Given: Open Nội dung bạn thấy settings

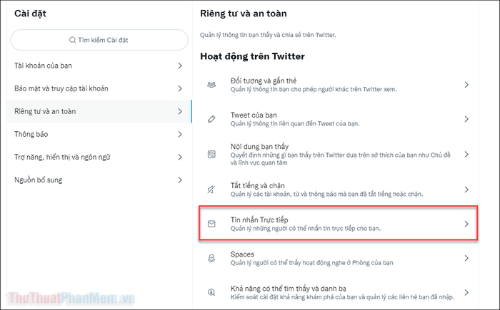Looking at the screenshot, I should (x=339, y=155).
